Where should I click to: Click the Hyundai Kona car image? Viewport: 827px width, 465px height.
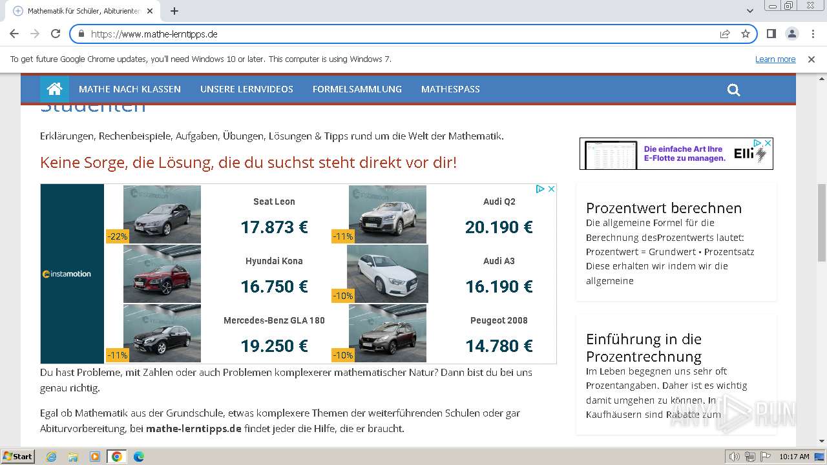[162, 274]
